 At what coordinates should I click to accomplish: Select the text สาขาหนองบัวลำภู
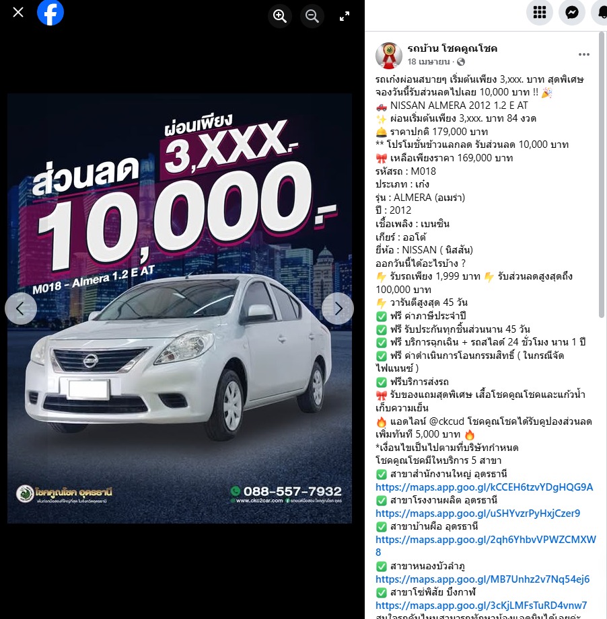click(x=427, y=566)
